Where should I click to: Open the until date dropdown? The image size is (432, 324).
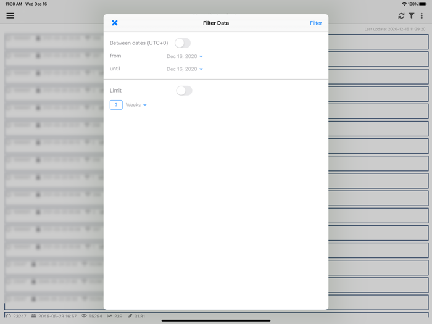(x=185, y=69)
